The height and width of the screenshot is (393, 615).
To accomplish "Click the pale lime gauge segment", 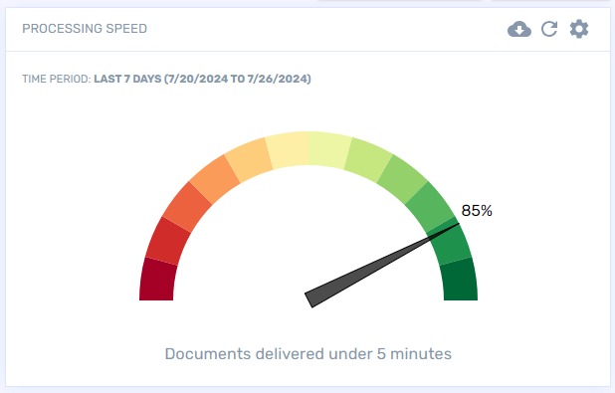I will point(328,150).
